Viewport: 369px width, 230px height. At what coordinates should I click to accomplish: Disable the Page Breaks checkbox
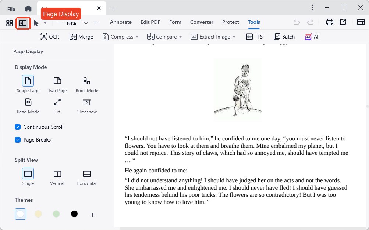(18, 140)
